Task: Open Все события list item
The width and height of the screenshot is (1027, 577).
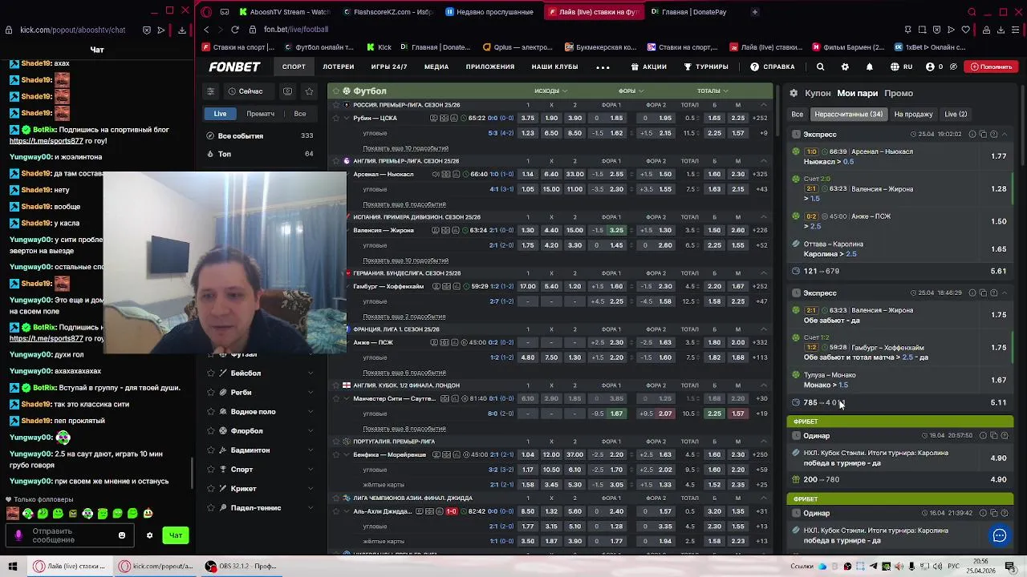Action: coord(260,135)
